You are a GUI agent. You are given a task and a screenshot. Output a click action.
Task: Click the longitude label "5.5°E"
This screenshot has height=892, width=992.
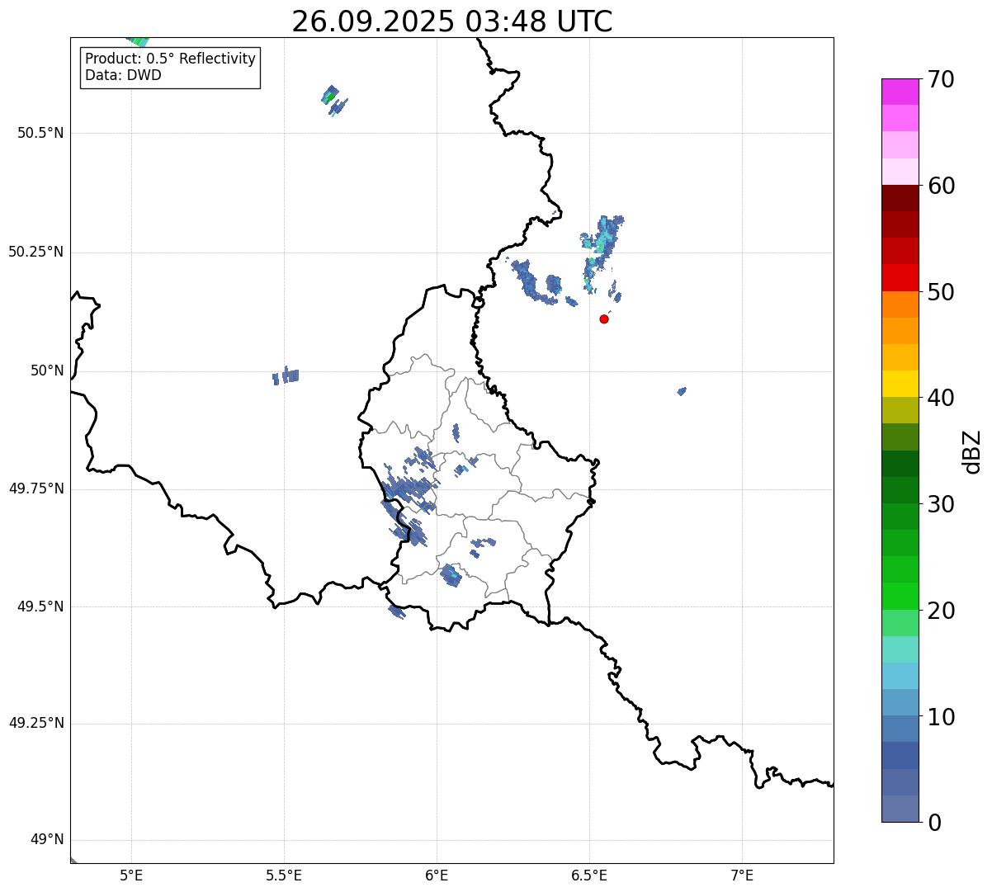(x=284, y=875)
